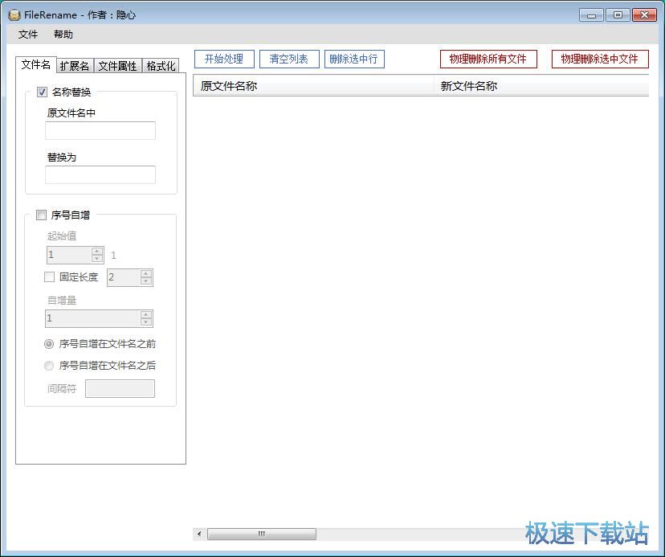Switch to the 文件名 tab
Viewport: 665px width, 557px height.
[x=35, y=64]
